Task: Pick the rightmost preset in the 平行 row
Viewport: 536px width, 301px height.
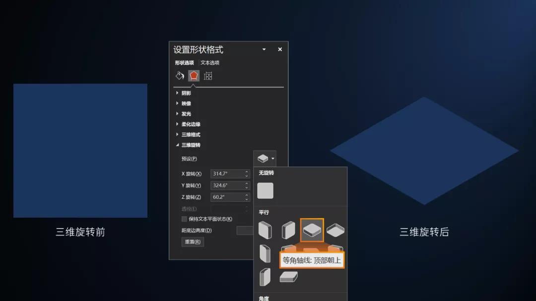Action: 335,229
